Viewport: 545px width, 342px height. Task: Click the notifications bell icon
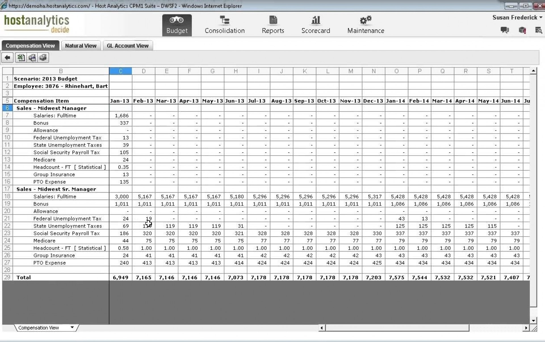pyautogui.click(x=522, y=29)
